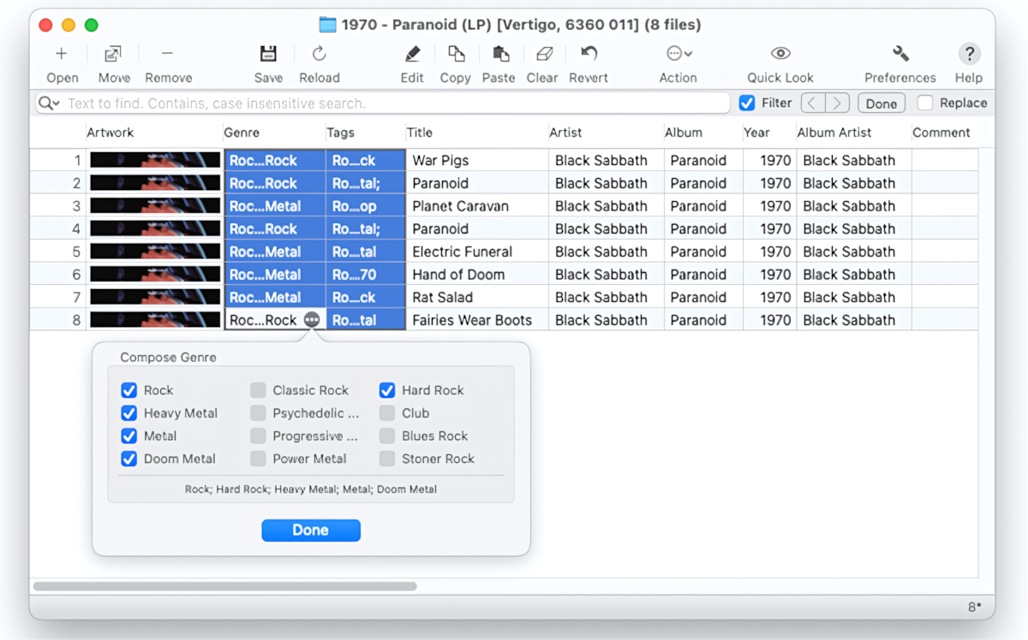This screenshot has height=640, width=1028.
Task: Check the Power Metal genre checkbox
Action: tap(258, 459)
